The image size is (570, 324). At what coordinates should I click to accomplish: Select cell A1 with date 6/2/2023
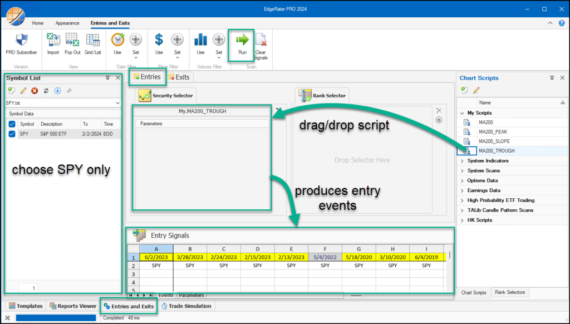tap(156, 257)
